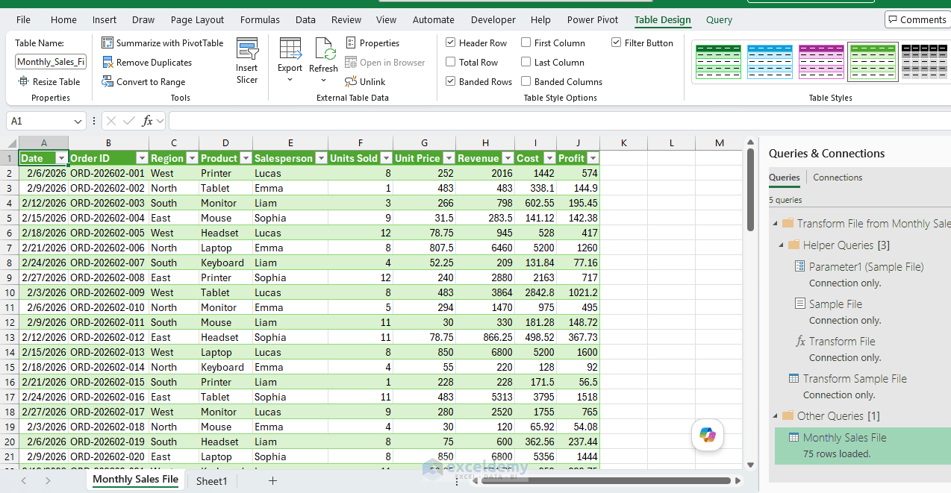Click the Unlink table icon

[x=351, y=82]
